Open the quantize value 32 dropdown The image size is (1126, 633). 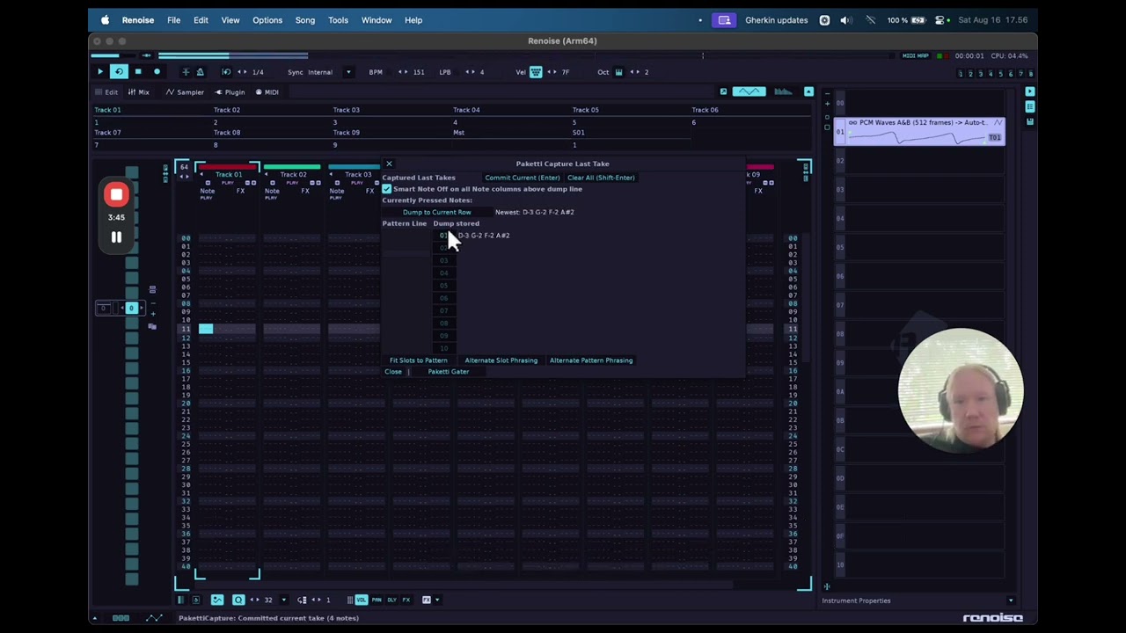283,600
